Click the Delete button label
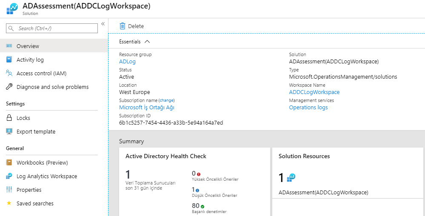 pos(136,26)
